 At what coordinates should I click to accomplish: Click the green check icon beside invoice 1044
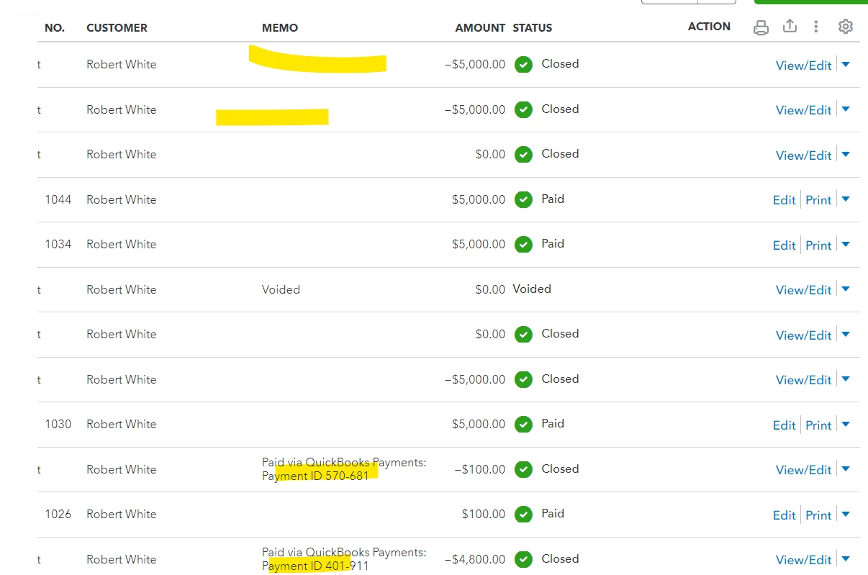523,199
